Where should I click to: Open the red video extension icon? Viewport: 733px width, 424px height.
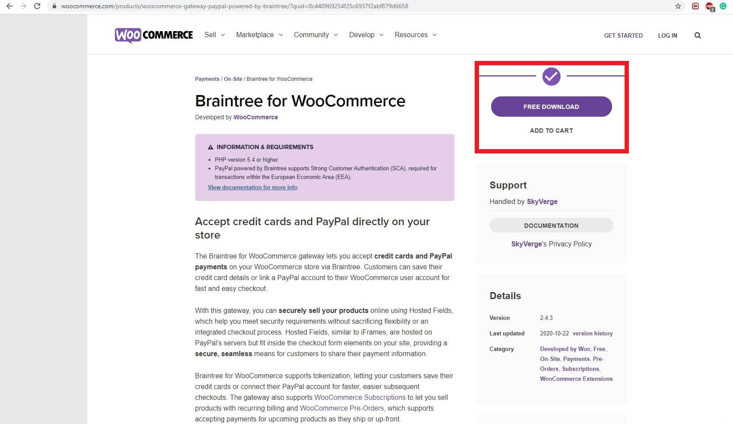[x=695, y=6]
